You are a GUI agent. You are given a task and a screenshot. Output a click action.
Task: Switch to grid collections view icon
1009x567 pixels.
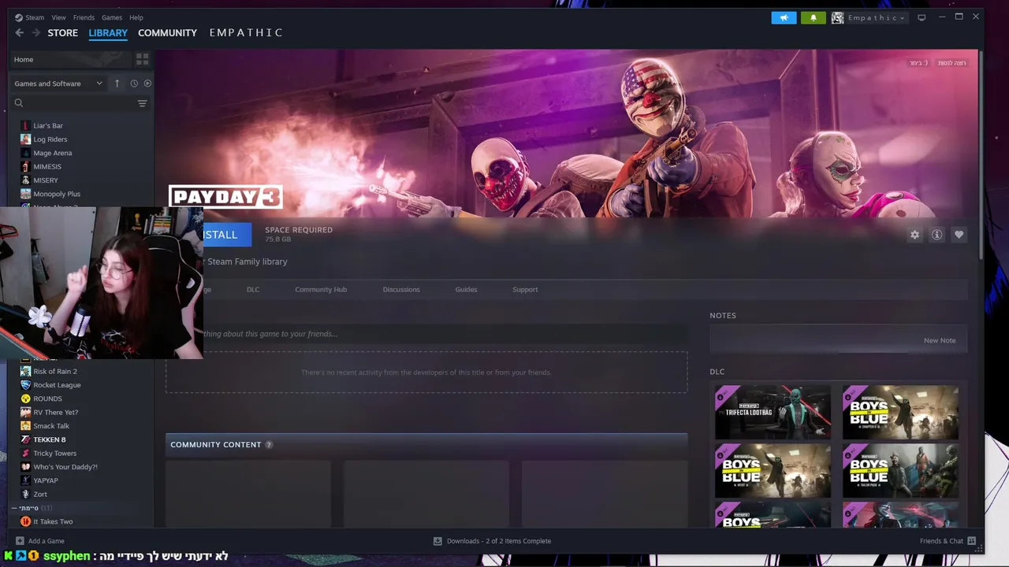click(142, 59)
